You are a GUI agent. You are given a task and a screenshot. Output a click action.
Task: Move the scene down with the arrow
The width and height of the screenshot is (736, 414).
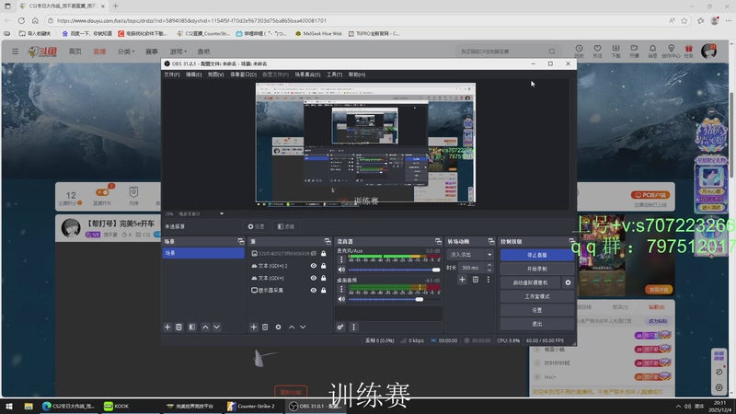216,327
